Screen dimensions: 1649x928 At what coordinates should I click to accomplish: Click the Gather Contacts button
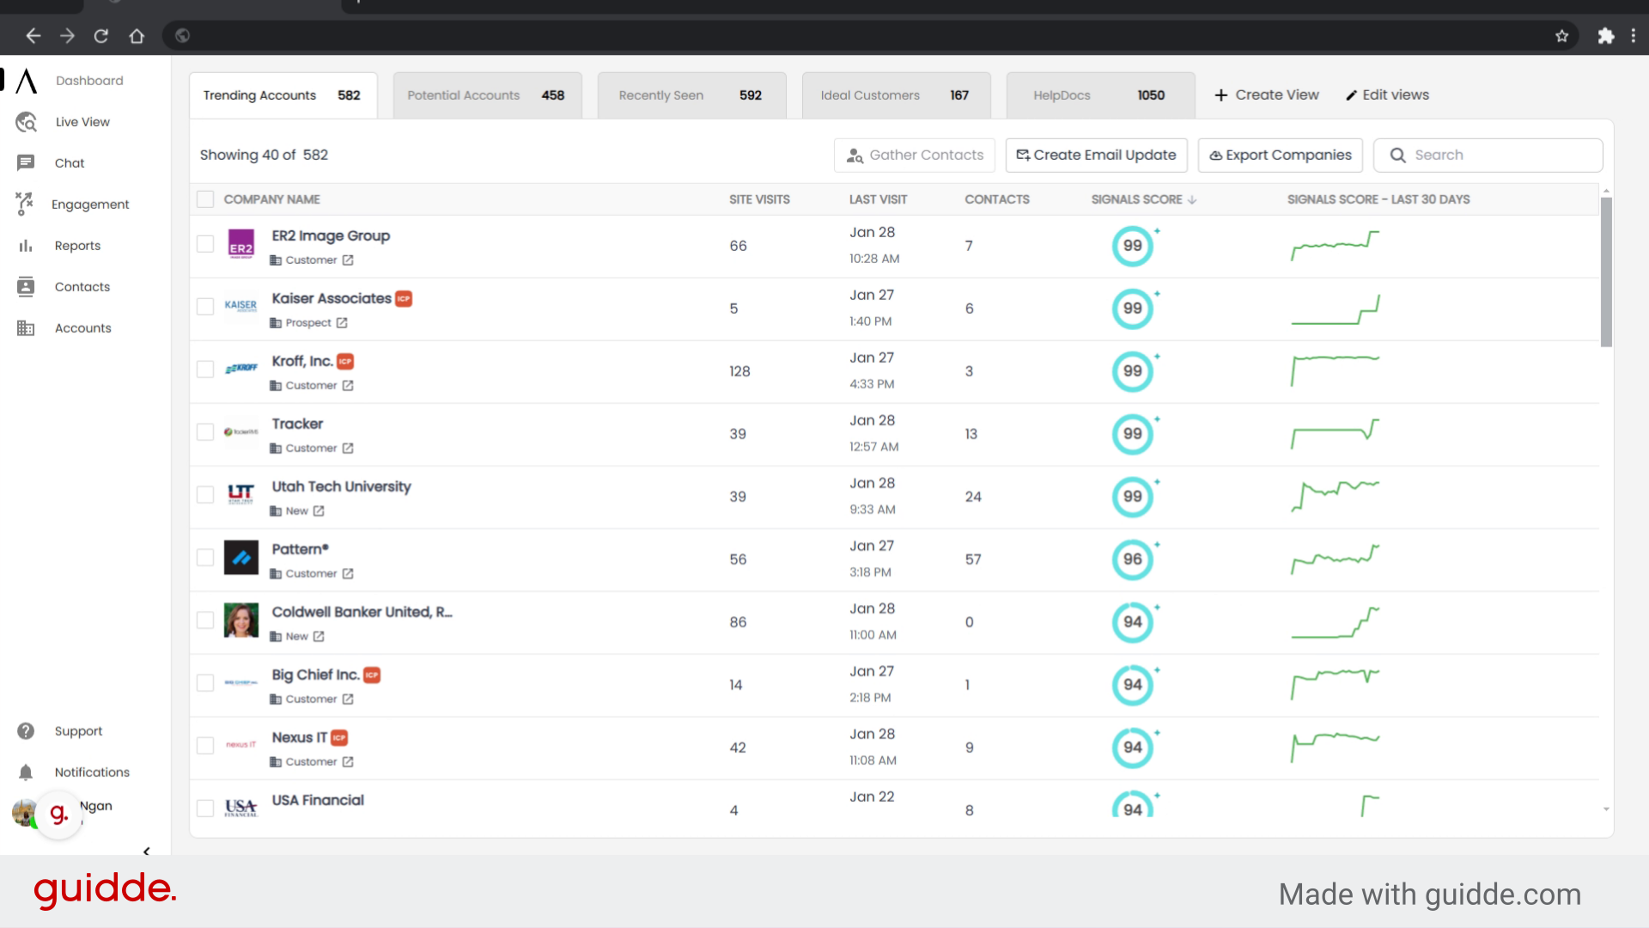[x=914, y=156]
